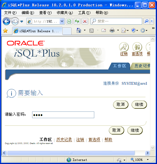
Task: Click the vertical scrollbar down arrow
Action: coord(152,148)
